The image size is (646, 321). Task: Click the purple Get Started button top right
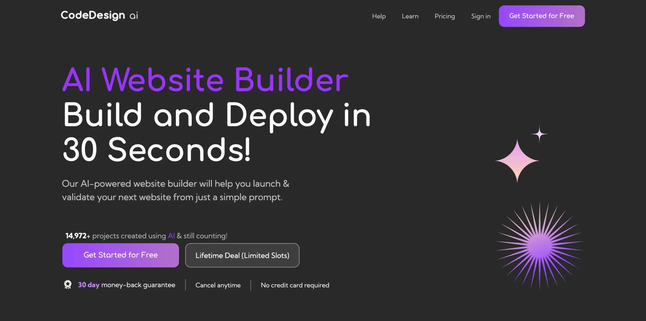(541, 16)
